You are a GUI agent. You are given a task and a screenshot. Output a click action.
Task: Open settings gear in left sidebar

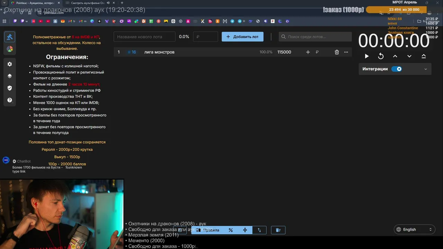tap(10, 64)
